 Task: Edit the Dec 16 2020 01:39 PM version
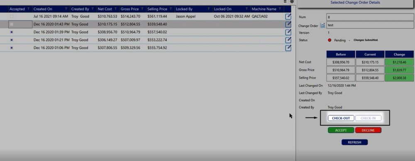point(288,32)
